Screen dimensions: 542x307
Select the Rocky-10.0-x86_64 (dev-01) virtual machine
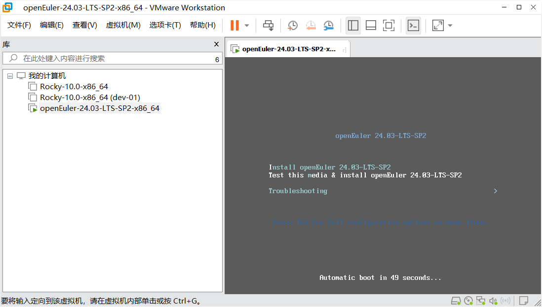[90, 97]
